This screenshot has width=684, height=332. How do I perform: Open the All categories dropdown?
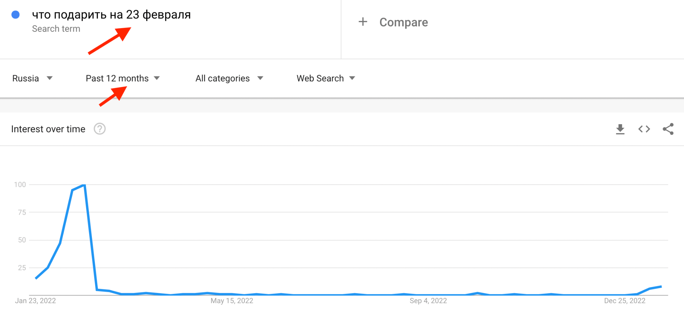229,78
